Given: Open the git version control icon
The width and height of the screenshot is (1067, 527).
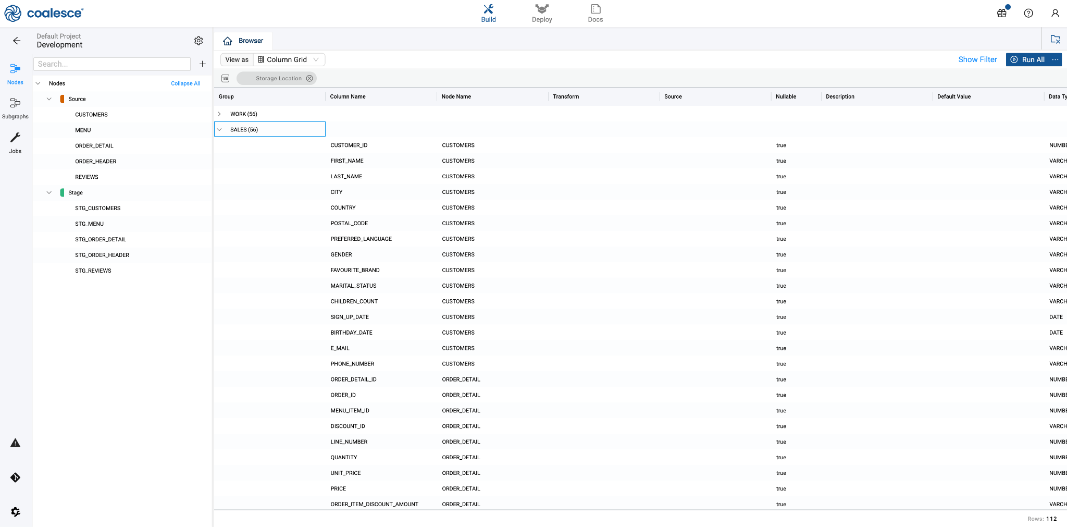Looking at the screenshot, I should 16,477.
